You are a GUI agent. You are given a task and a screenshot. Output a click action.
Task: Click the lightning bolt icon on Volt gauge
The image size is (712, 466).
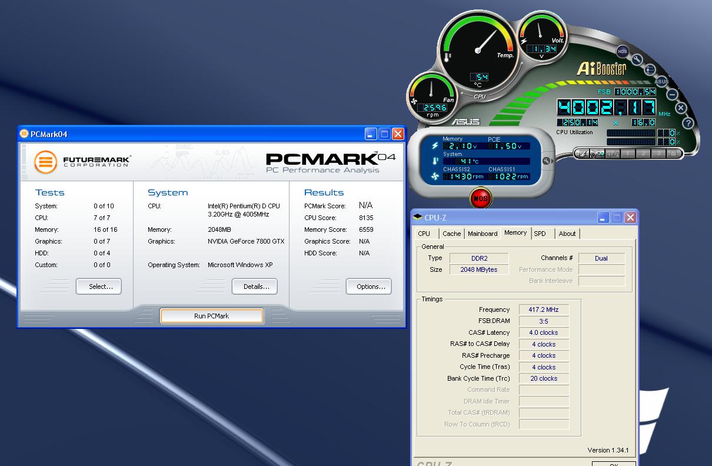[524, 41]
